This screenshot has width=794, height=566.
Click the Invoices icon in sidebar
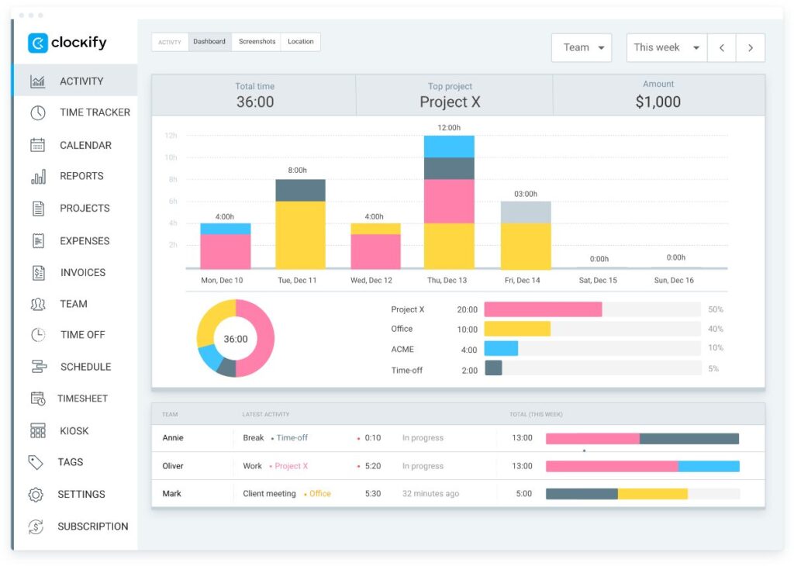coord(37,273)
